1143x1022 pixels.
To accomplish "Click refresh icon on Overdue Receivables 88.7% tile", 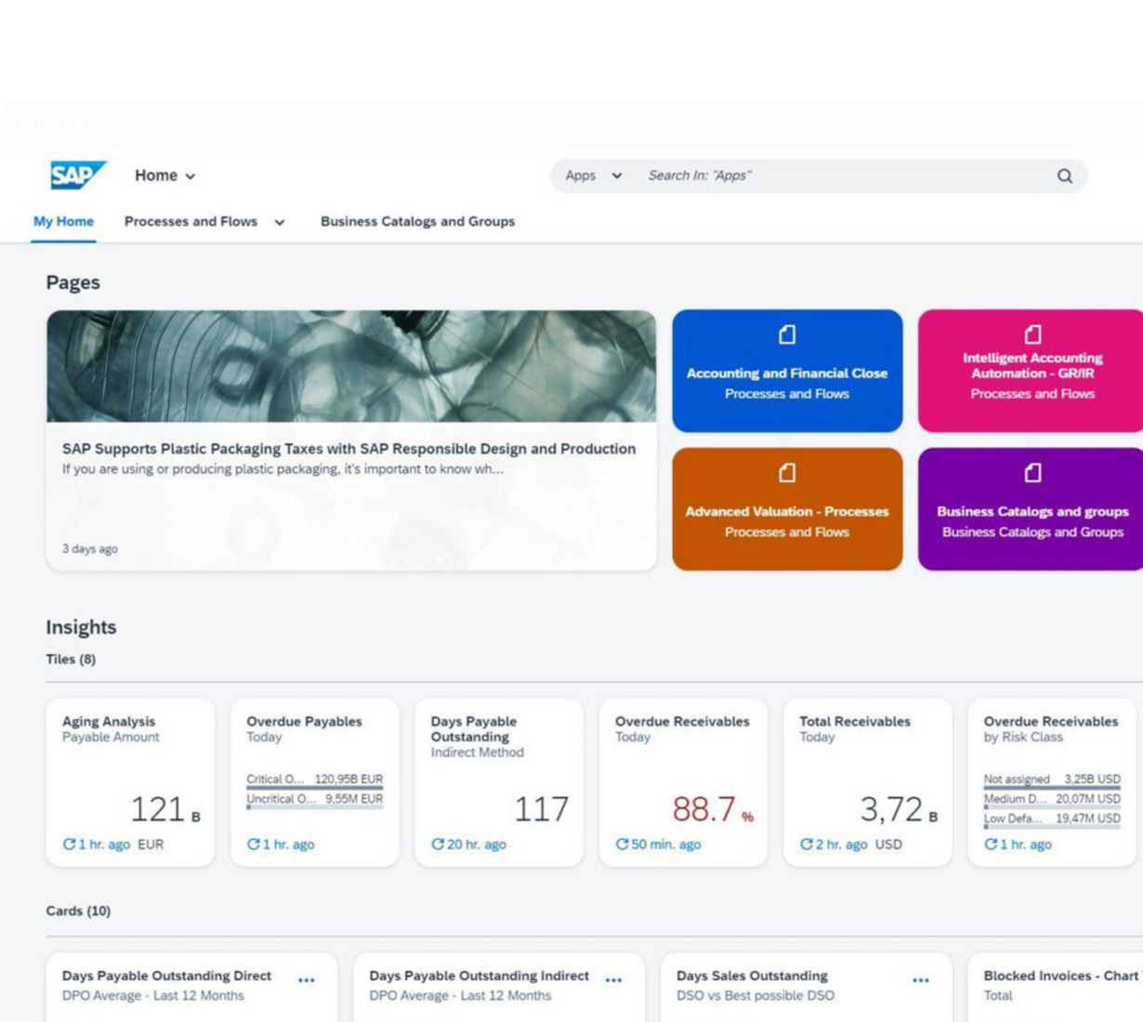I will [622, 845].
